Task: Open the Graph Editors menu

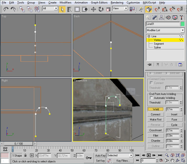Action: coord(99,2)
